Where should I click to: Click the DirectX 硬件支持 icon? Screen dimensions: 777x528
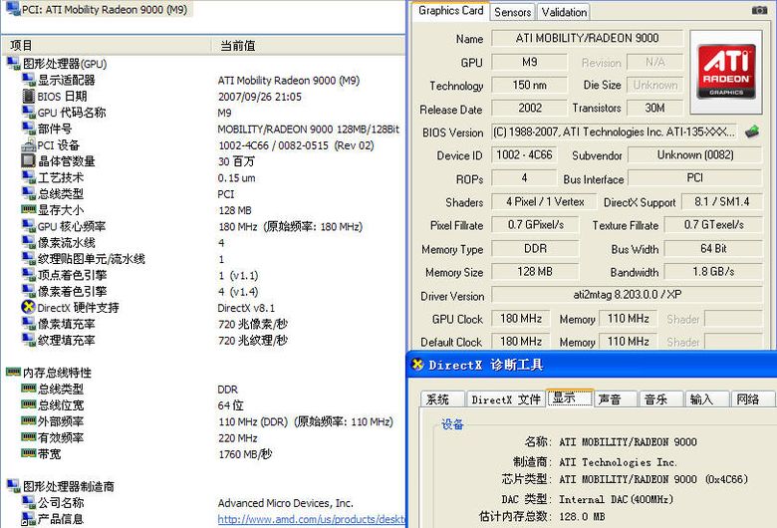[28, 307]
